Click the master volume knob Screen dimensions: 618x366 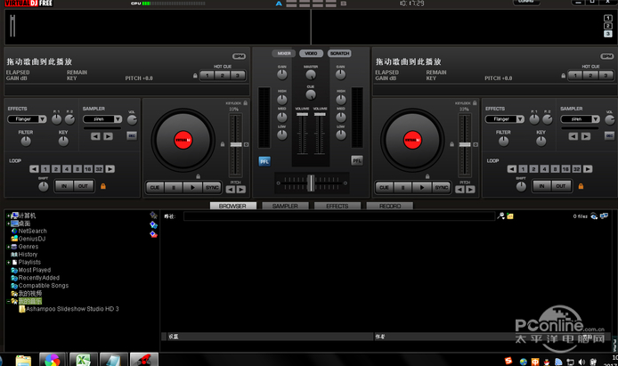311,74
